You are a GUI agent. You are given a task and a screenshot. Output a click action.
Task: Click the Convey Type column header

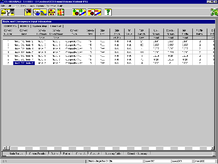click(74, 32)
